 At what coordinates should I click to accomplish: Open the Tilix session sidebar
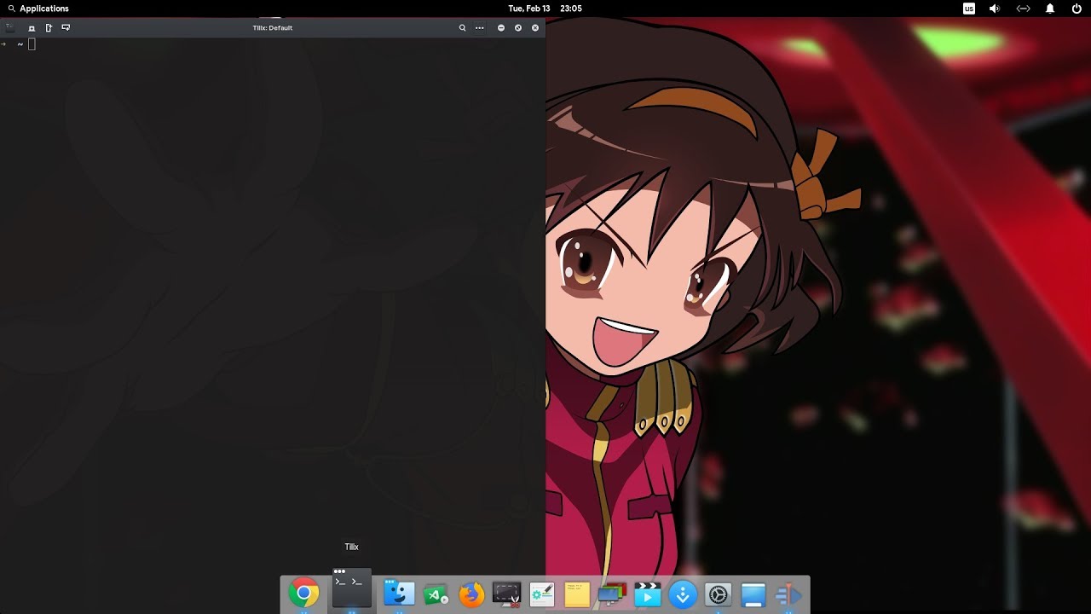coord(9,26)
